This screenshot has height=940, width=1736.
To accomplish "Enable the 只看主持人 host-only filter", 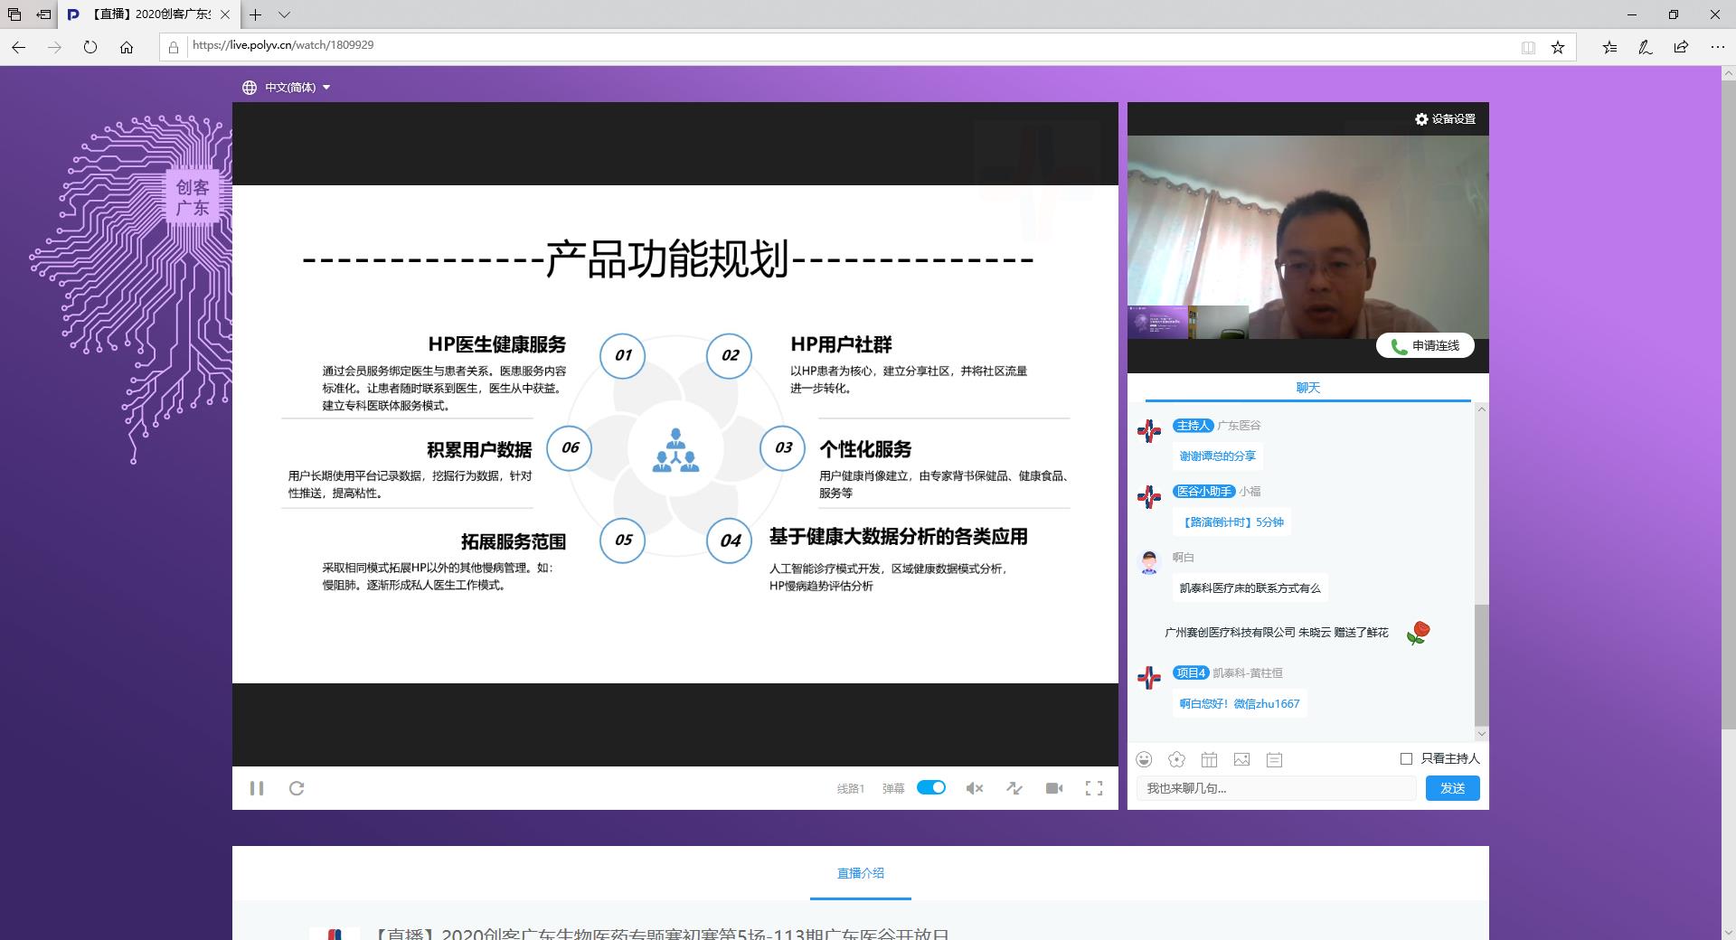I will 1405,759.
